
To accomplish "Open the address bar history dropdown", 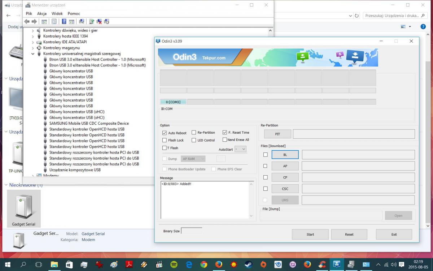I will pos(350,16).
